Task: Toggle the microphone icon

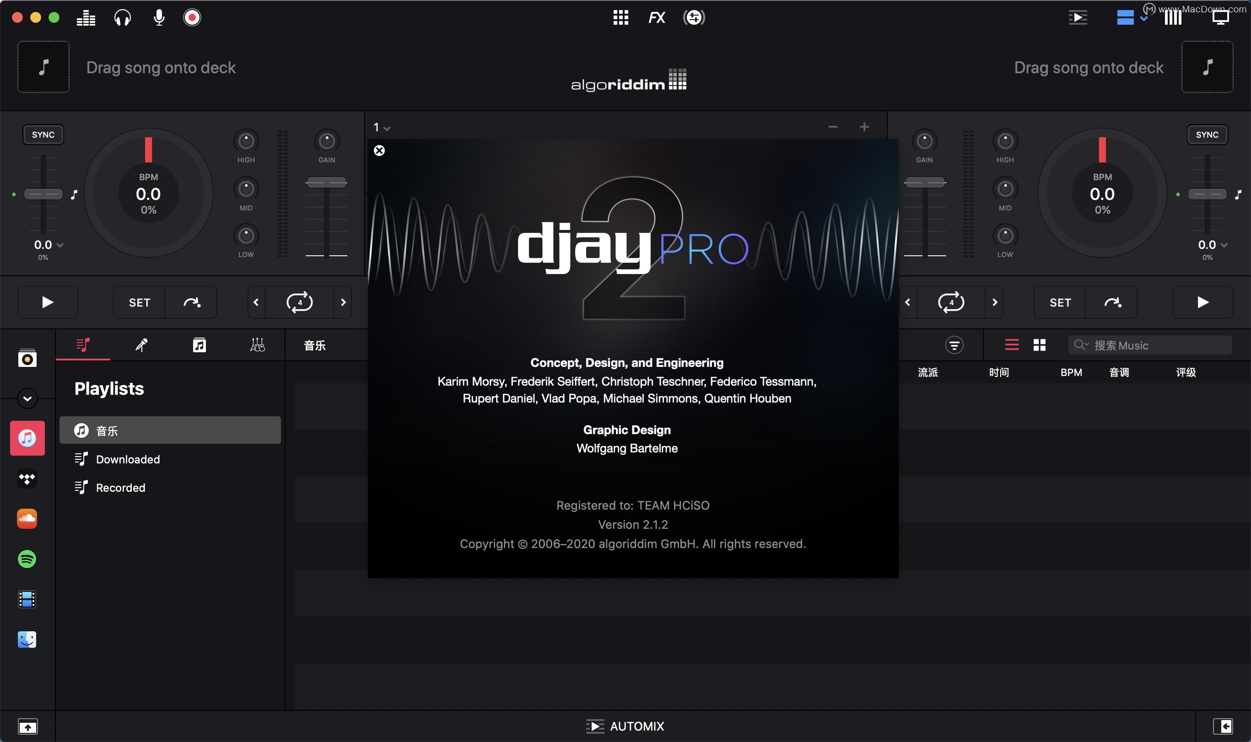Action: pos(159,18)
